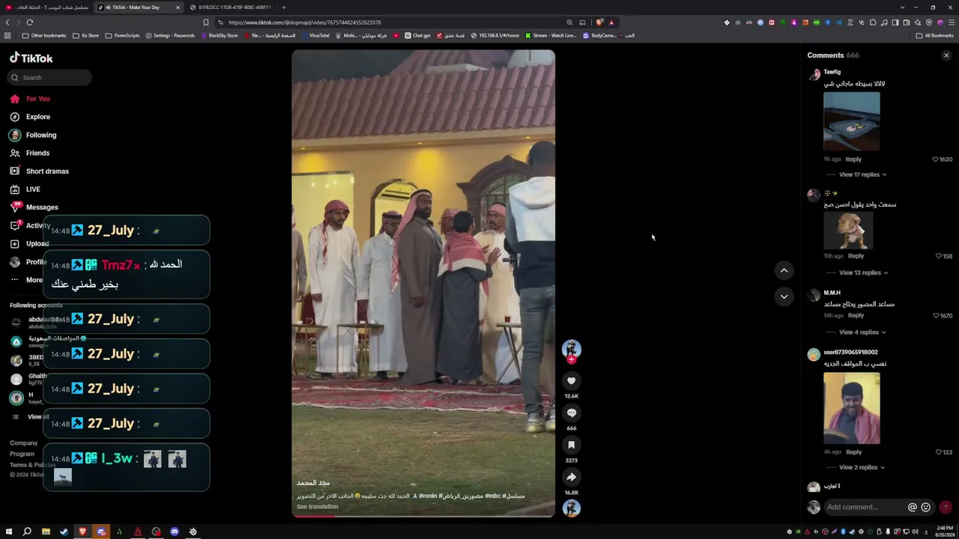Screen dimensions: 959x539
Task: Reply to Tawfig's comment
Action: coord(853,159)
